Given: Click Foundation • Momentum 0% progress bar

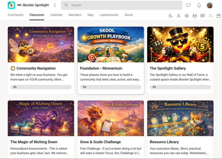Looking at the screenshot, I should pos(111,87).
